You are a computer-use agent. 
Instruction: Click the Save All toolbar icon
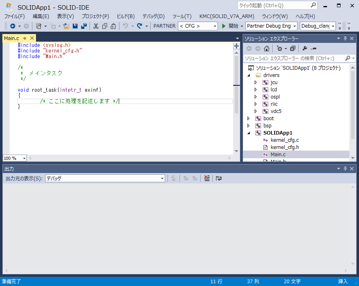coord(84,26)
